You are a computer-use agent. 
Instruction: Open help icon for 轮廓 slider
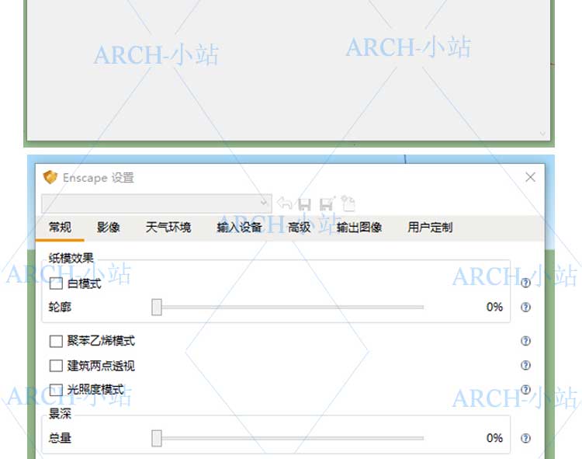pos(525,308)
